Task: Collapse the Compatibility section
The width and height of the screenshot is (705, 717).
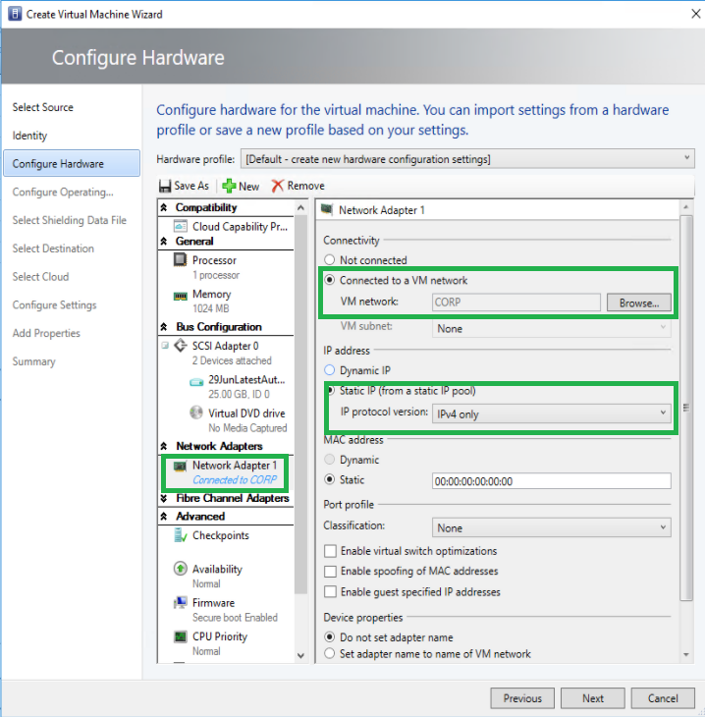Action: coord(164,207)
